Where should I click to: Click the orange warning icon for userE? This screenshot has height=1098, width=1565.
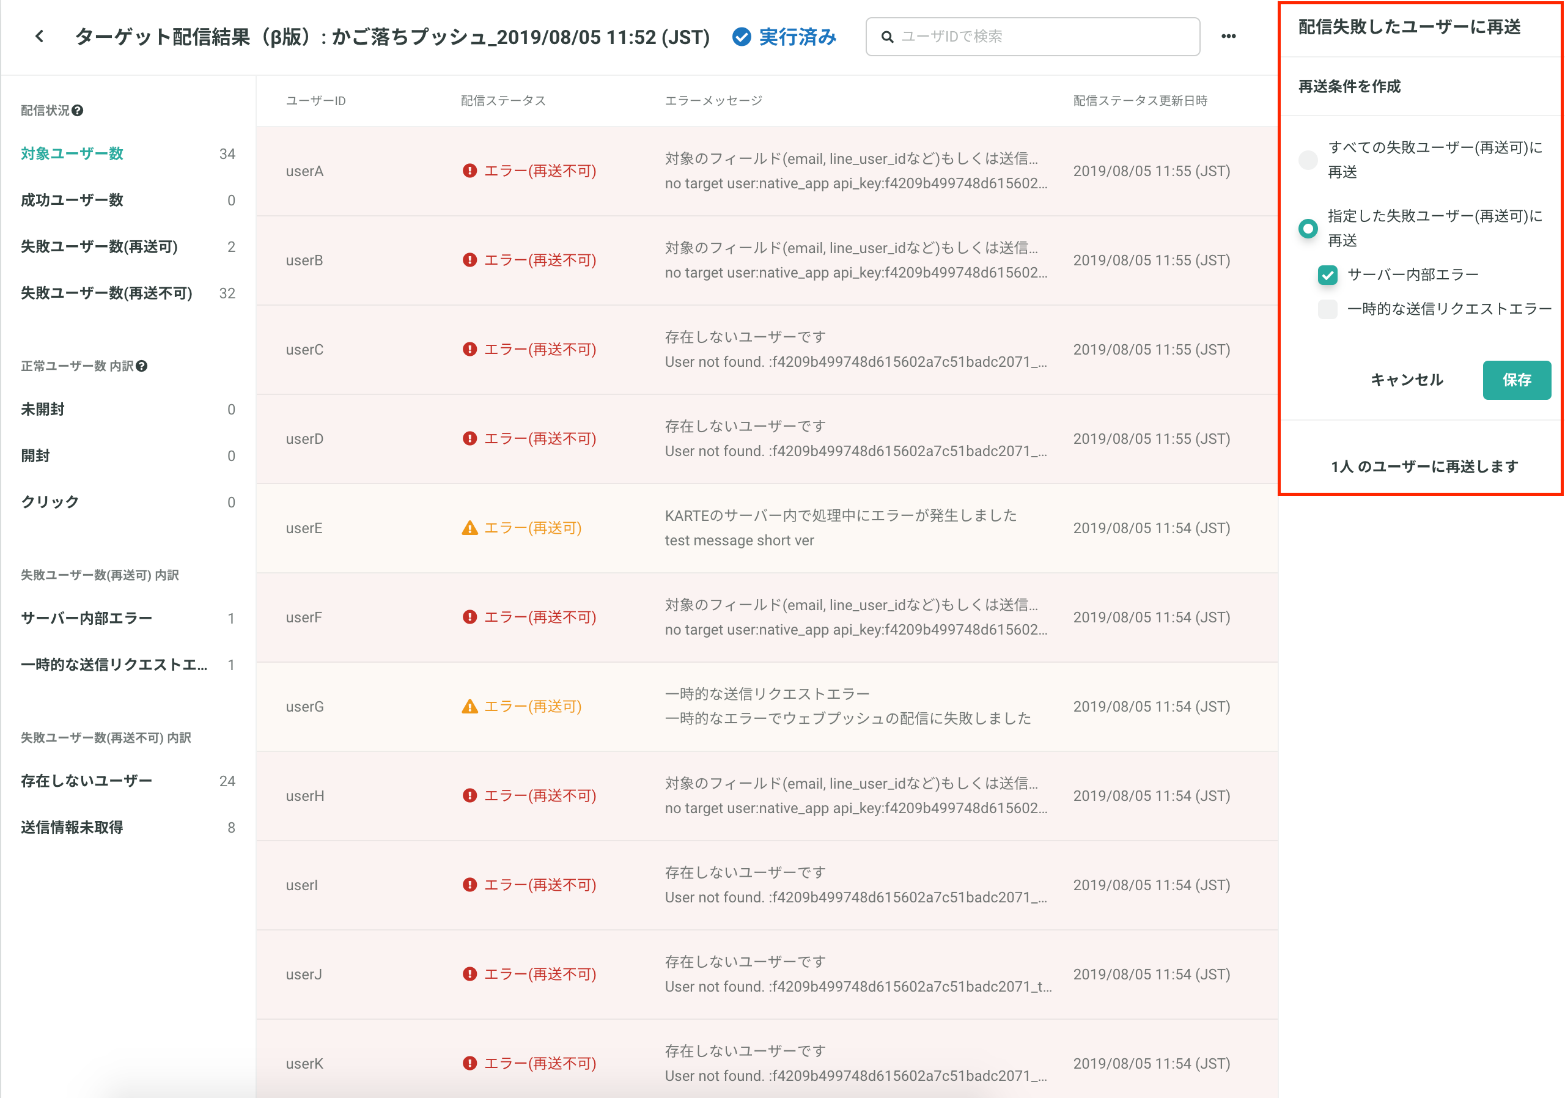469,528
